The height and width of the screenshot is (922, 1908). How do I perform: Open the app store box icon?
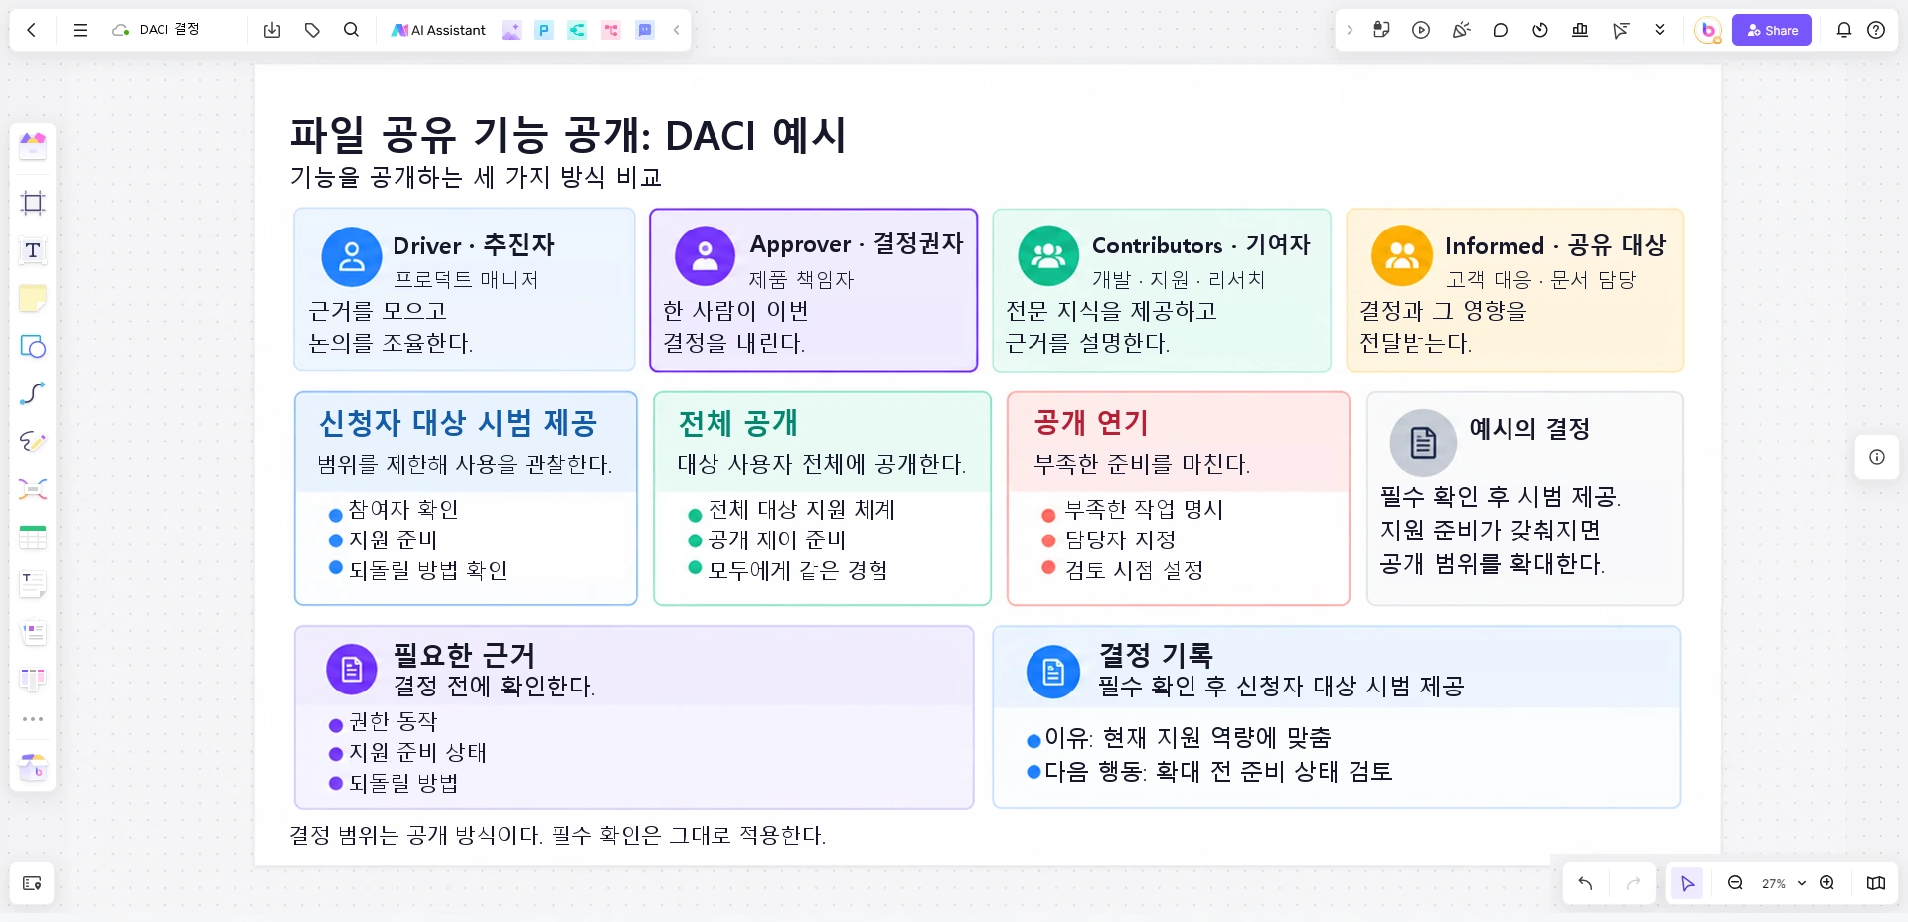tap(33, 767)
